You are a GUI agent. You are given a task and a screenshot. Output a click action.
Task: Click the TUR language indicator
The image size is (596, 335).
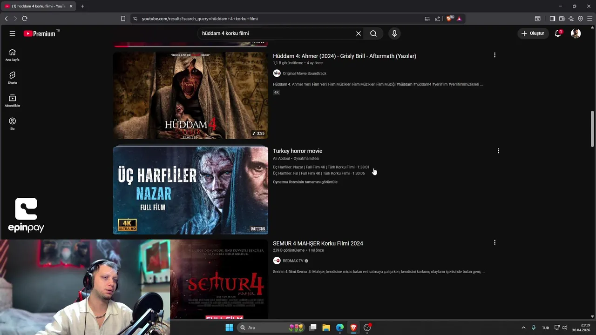545,328
